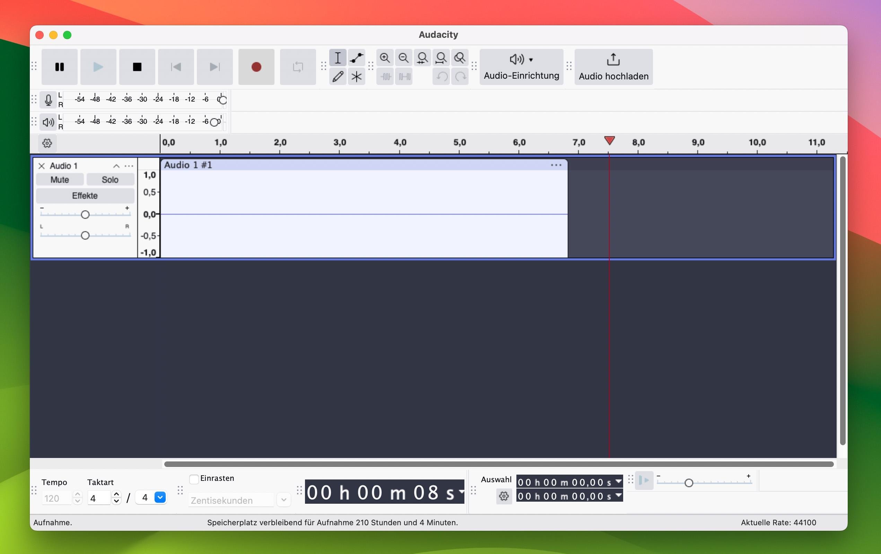
Task: Click the 5,0 mark on timeline ruler
Action: tap(460, 142)
